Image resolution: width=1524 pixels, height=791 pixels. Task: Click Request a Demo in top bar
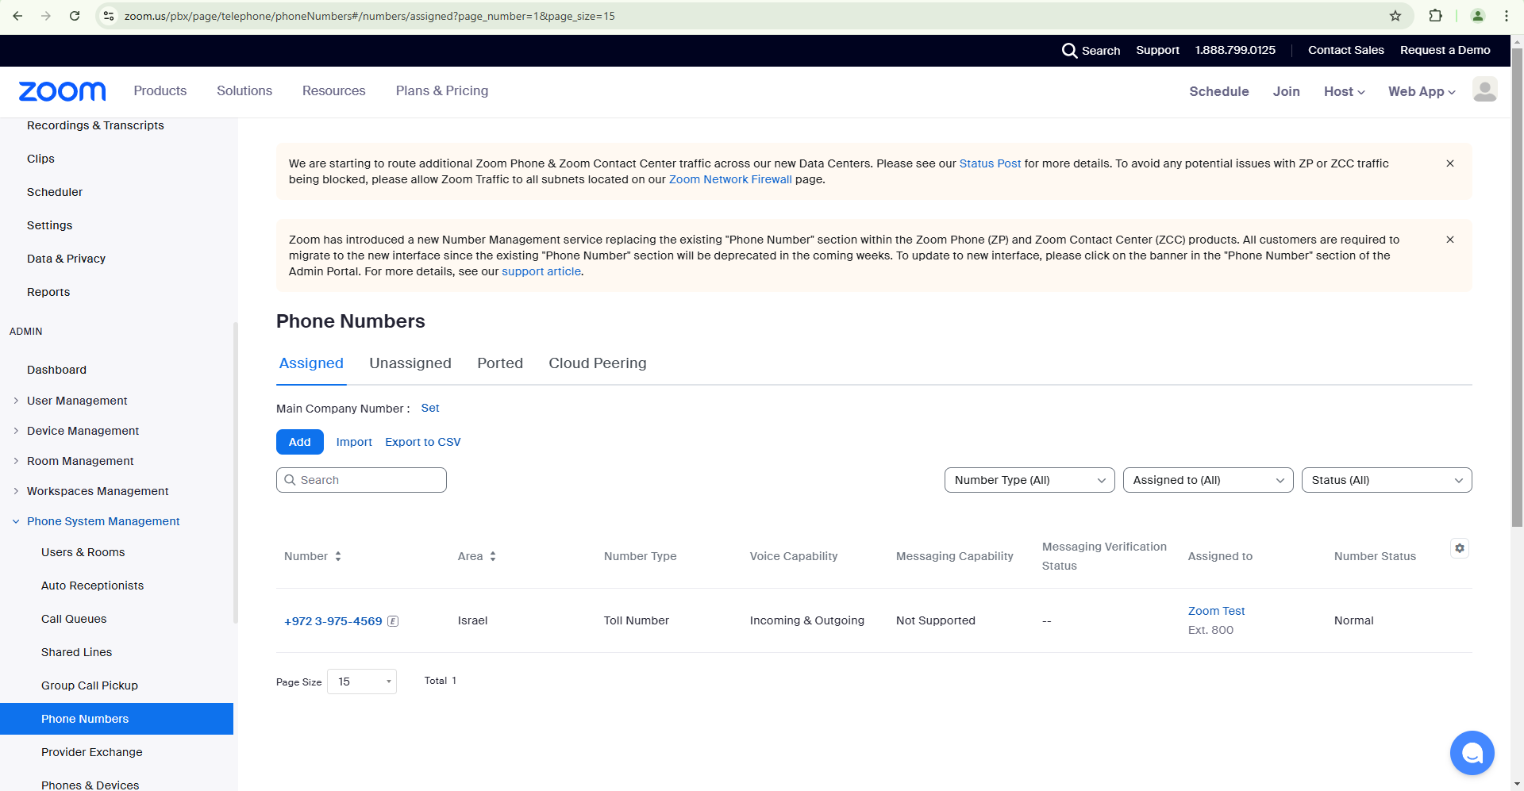(x=1445, y=50)
